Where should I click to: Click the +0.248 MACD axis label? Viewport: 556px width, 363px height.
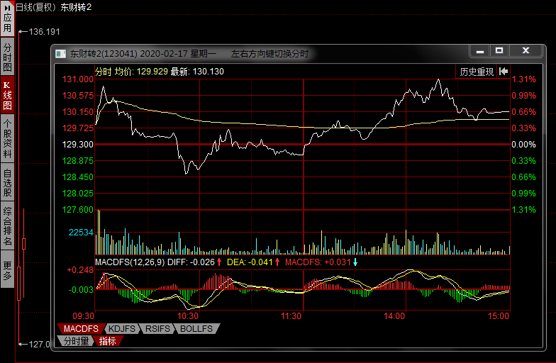pos(80,269)
